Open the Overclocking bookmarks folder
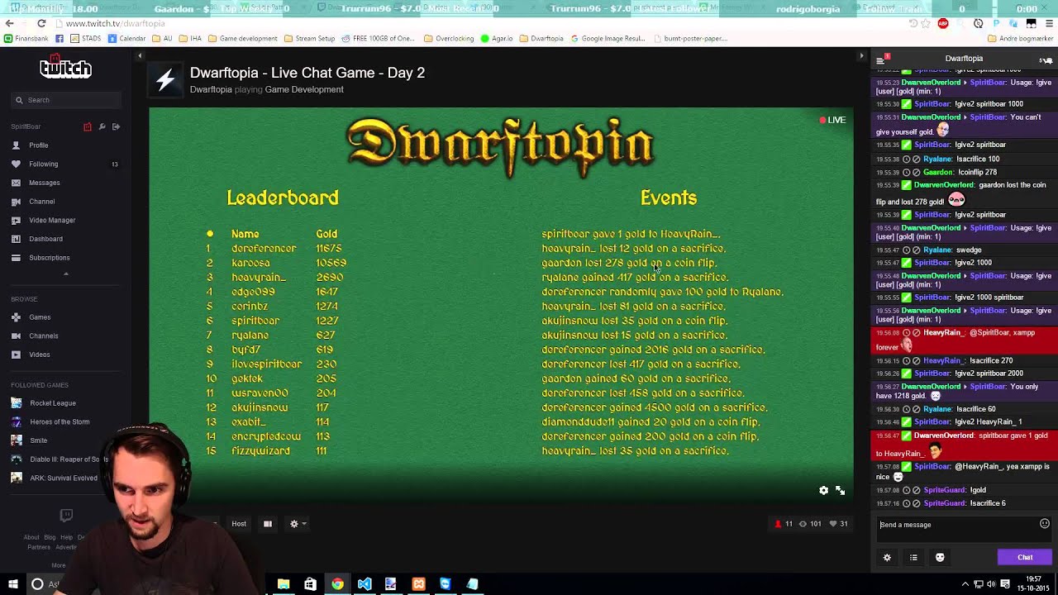 click(449, 39)
